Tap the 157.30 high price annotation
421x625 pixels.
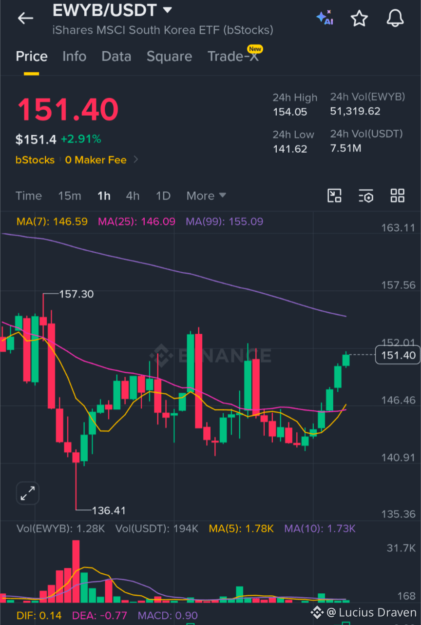77,294
